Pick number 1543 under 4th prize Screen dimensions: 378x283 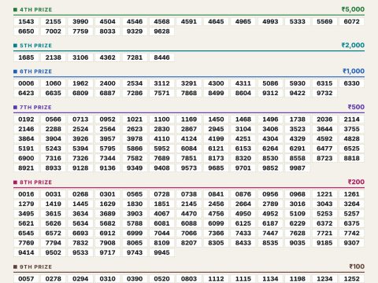(26, 21)
